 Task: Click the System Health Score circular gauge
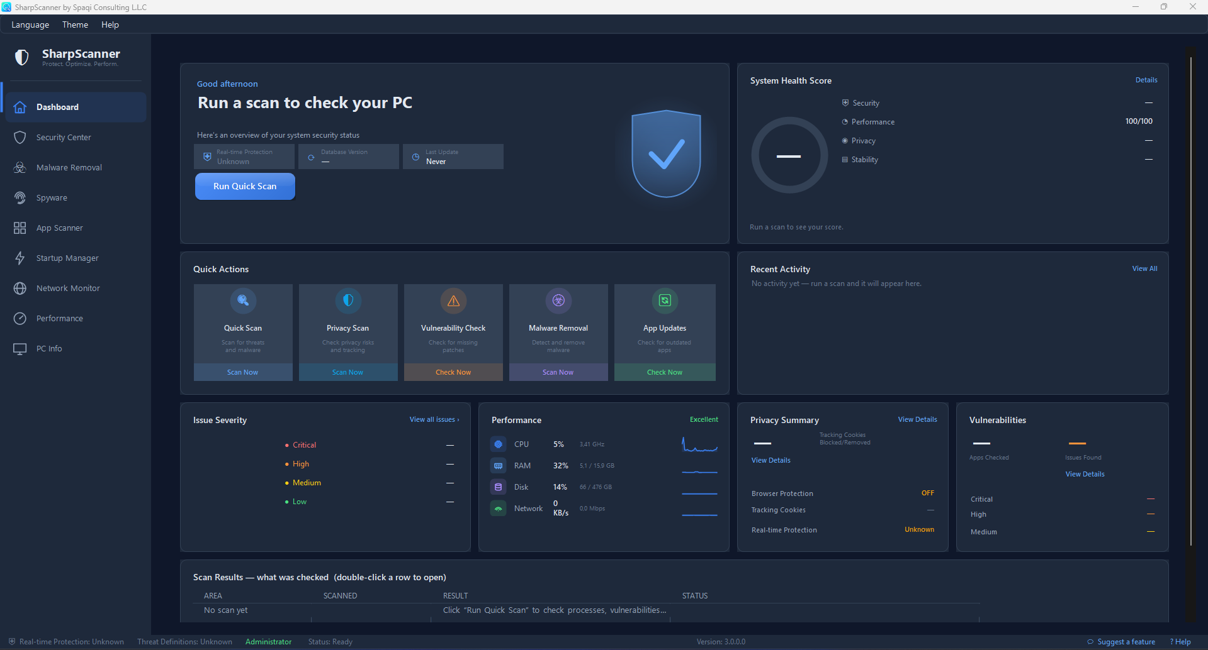789,155
